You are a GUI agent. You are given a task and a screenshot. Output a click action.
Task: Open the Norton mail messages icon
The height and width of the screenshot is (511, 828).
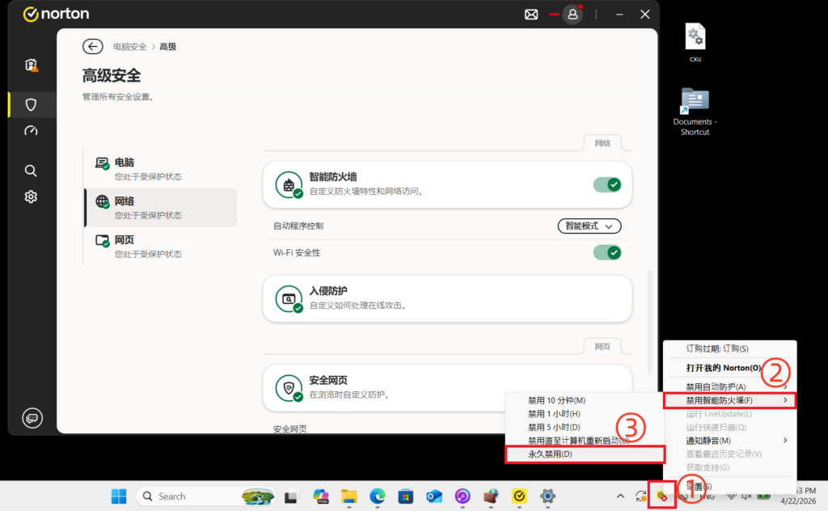[531, 15]
